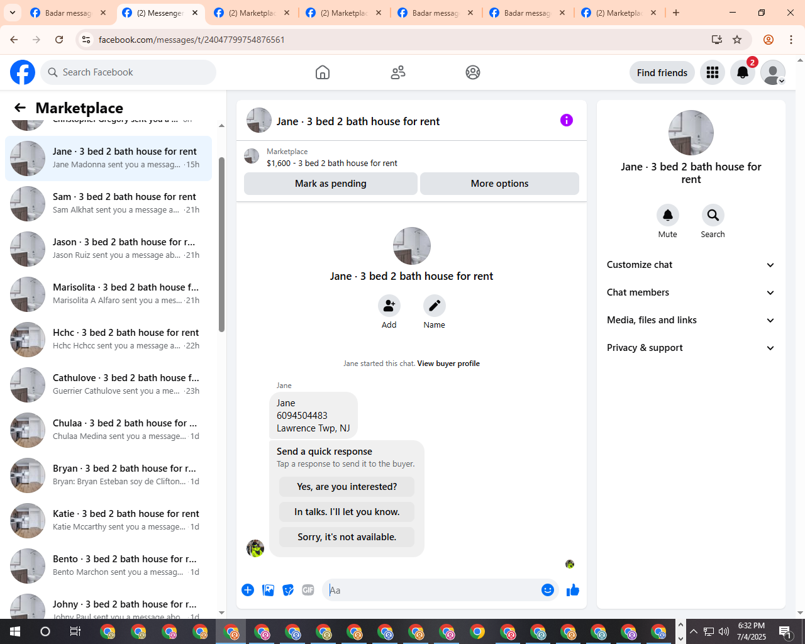Expand the Privacy & support section
805x644 pixels.
691,348
